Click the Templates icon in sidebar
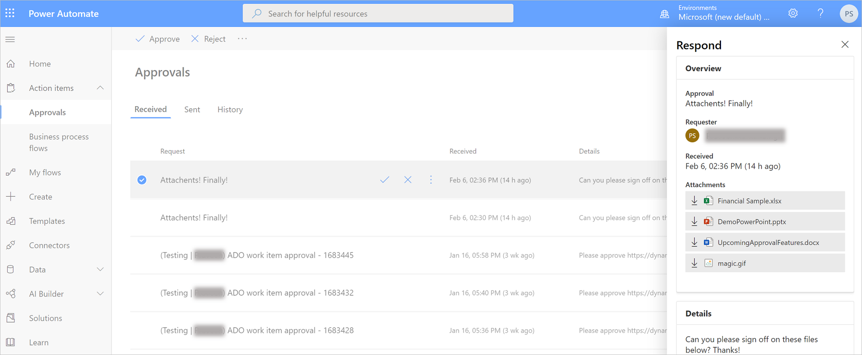Image resolution: width=862 pixels, height=355 pixels. click(11, 221)
